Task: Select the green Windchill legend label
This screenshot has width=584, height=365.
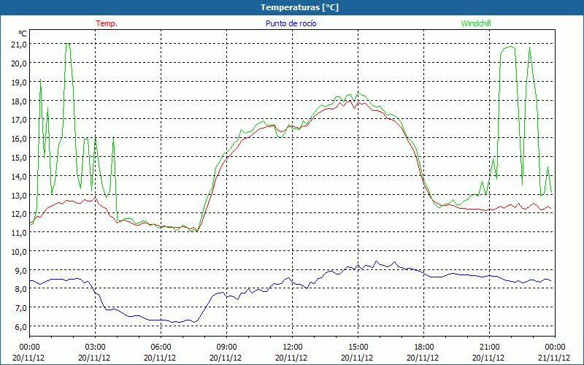Action: point(476,23)
